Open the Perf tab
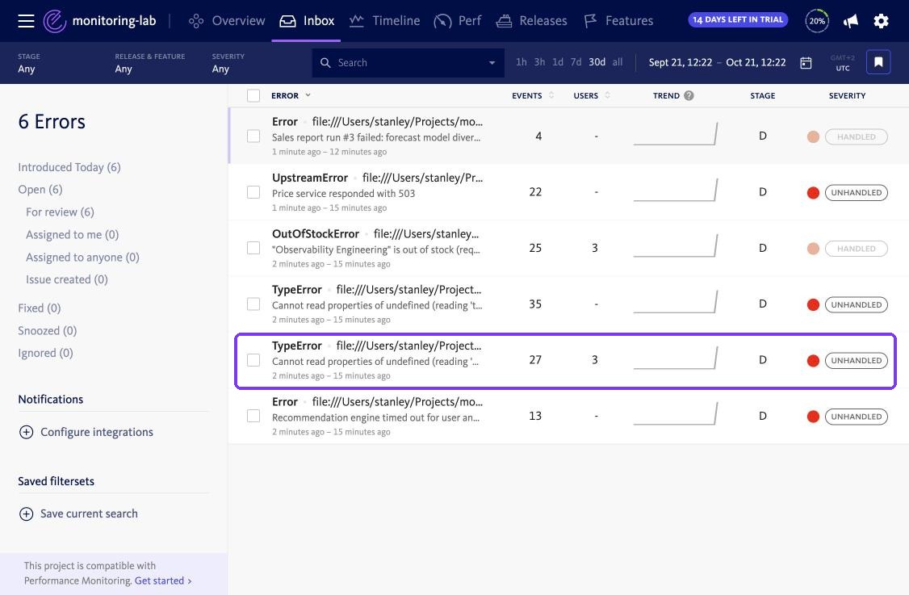The image size is (909, 595). (x=458, y=21)
